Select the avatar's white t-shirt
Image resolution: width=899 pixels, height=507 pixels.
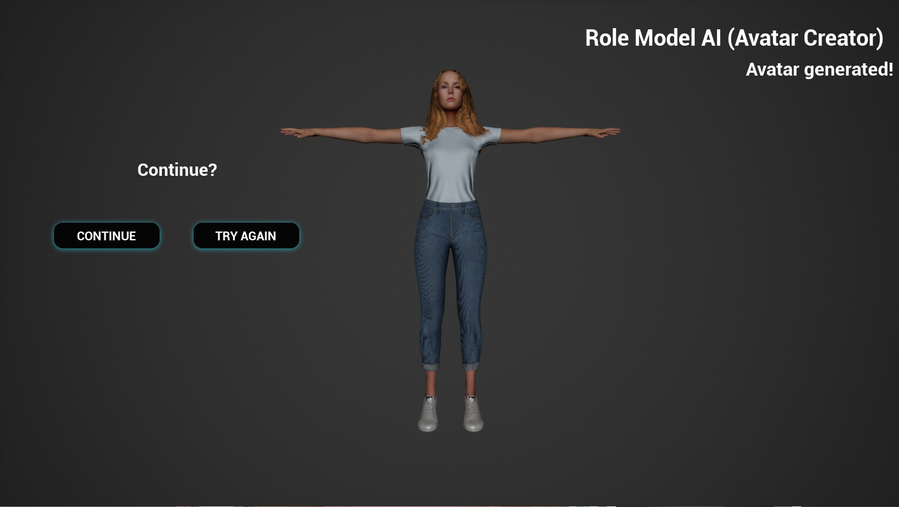452,170
